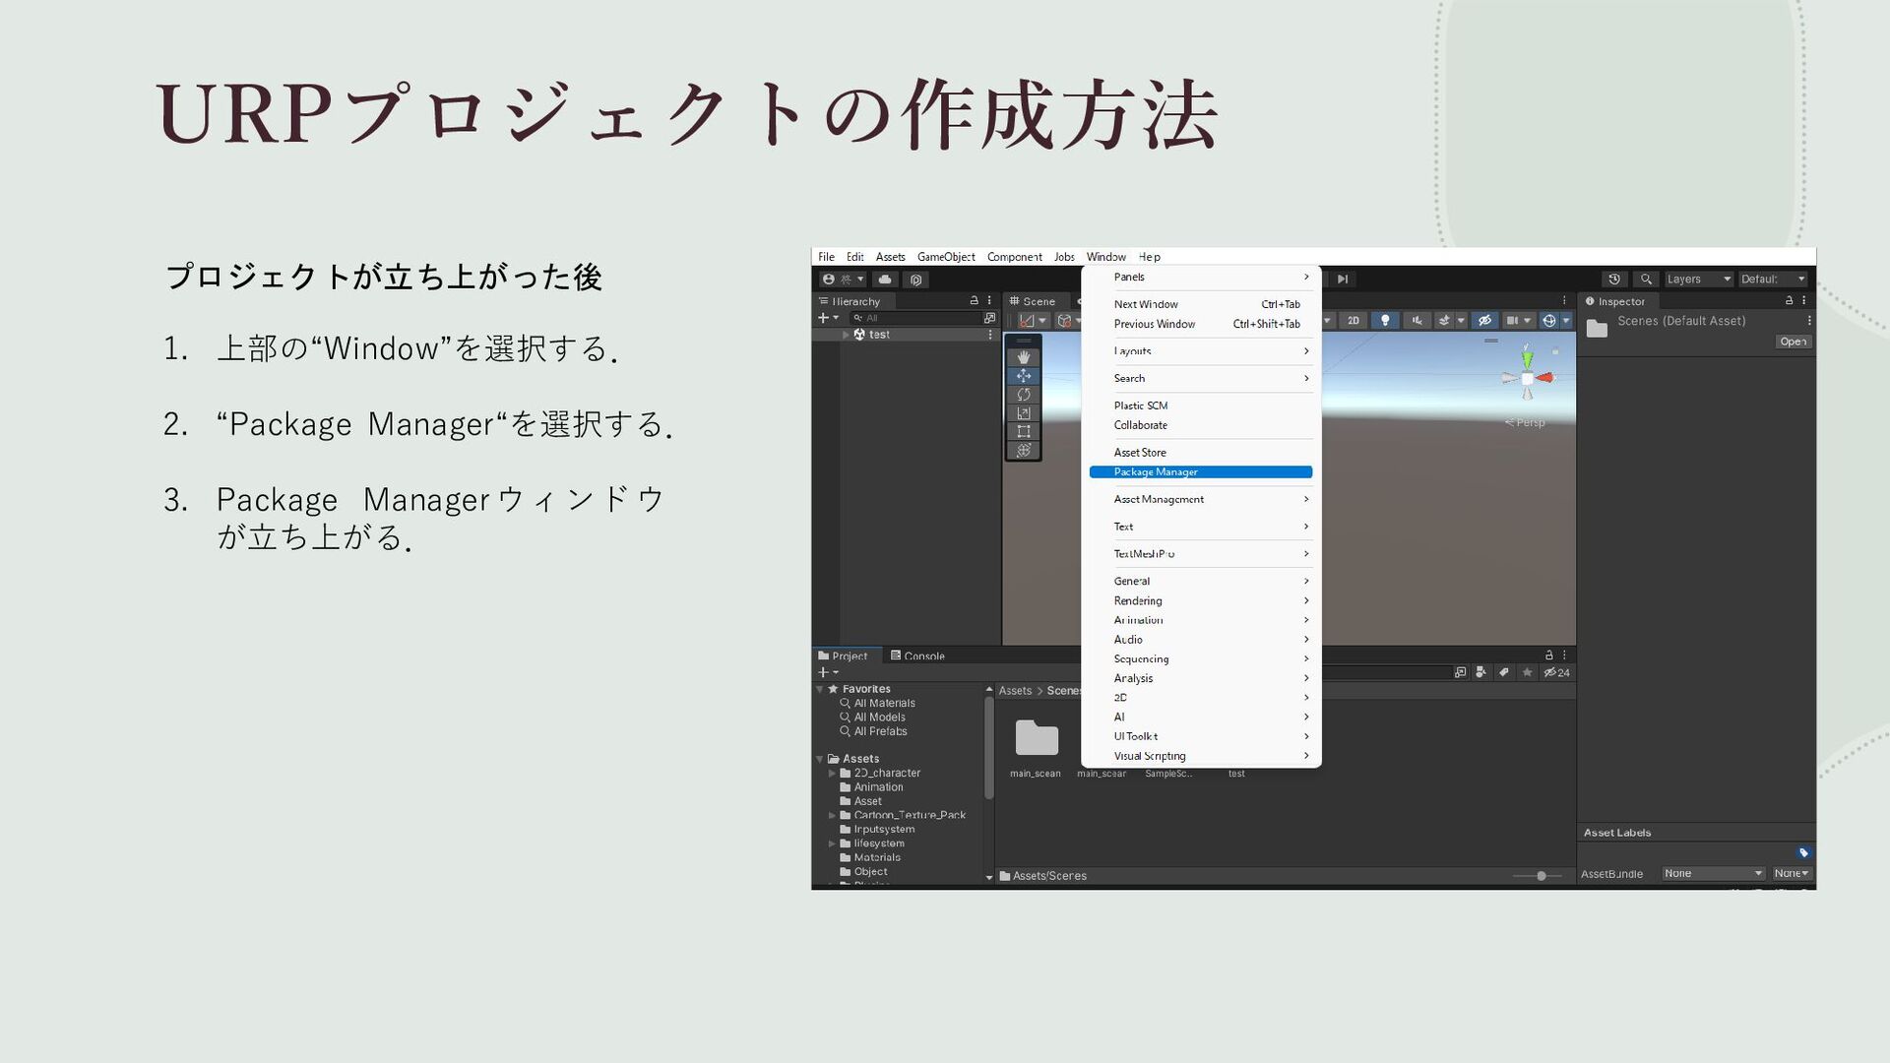The width and height of the screenshot is (1890, 1063).
Task: Open the Hierarchy create plus dropdown
Action: coord(828,318)
